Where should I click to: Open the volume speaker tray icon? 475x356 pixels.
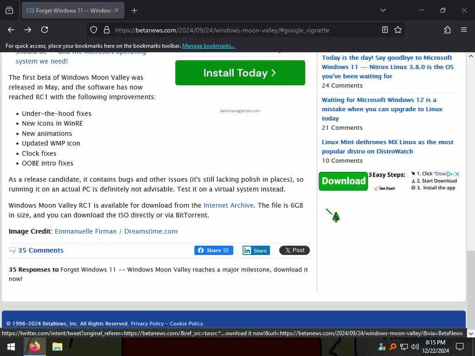pos(415,347)
